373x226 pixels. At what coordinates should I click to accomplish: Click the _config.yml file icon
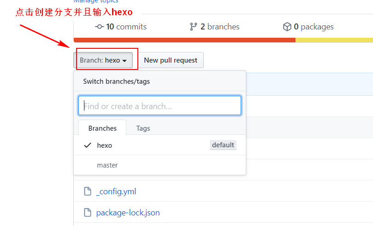[x=88, y=191]
